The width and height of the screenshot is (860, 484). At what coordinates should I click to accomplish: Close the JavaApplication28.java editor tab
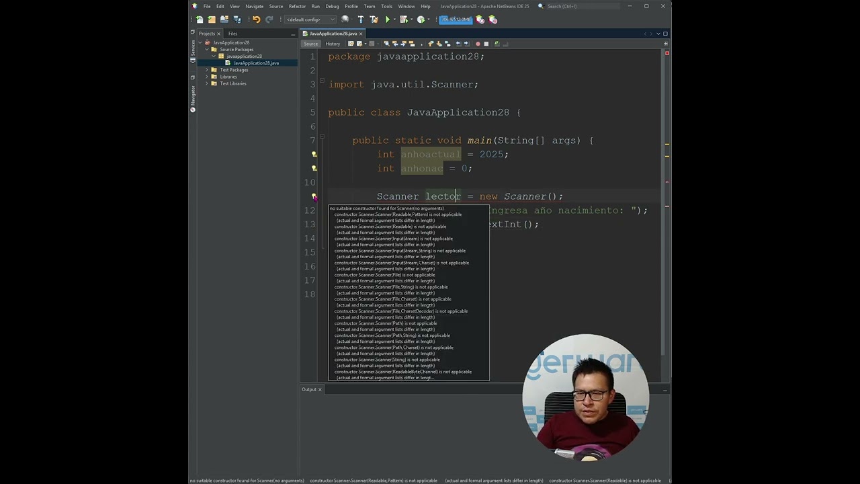[361, 34]
